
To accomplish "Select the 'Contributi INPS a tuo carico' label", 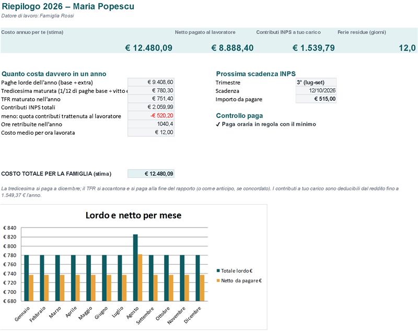I will click(288, 32).
